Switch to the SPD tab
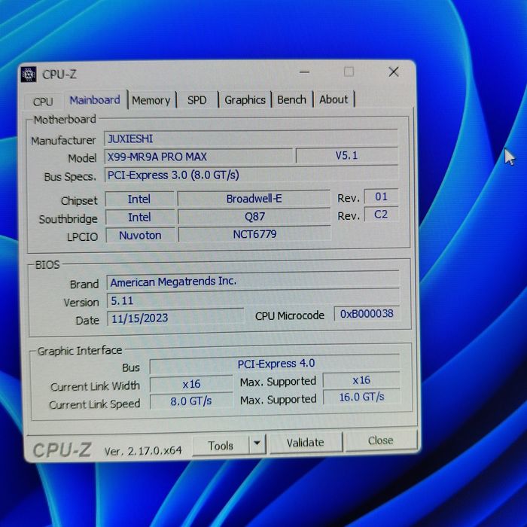 click(x=197, y=100)
